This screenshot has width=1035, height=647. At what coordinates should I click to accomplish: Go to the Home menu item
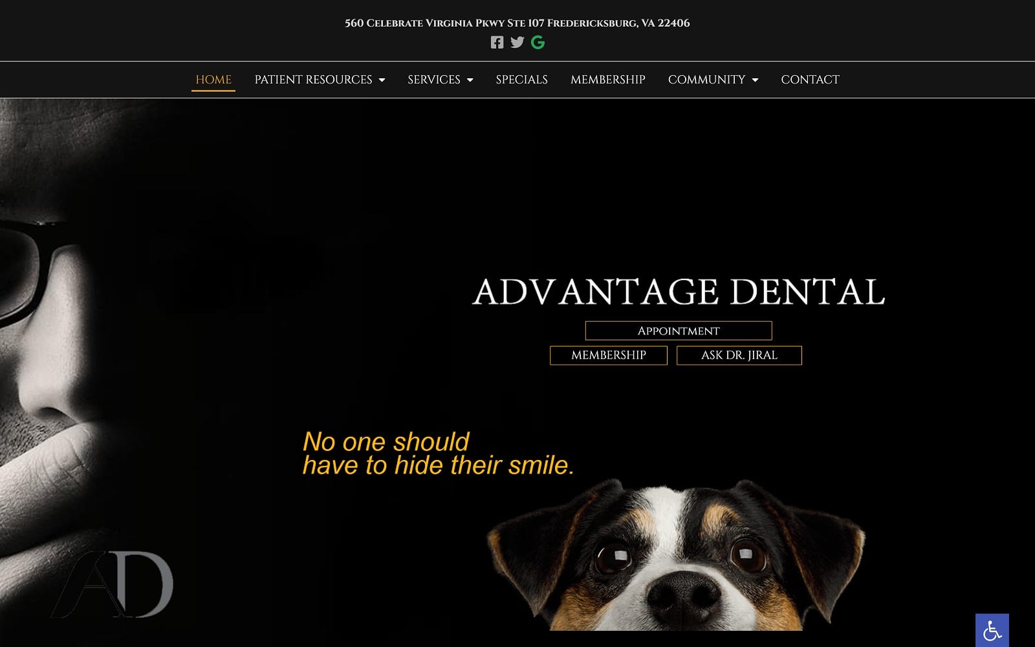click(213, 80)
